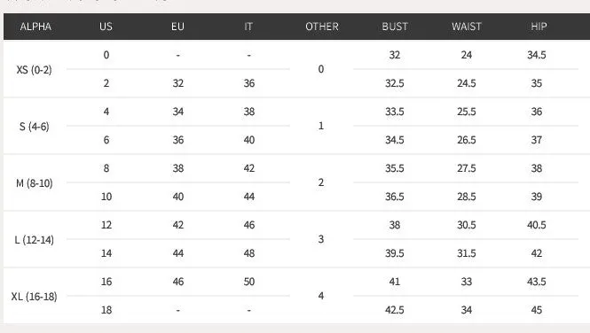Click the HIP column header
This screenshot has width=590, height=333.
click(539, 27)
